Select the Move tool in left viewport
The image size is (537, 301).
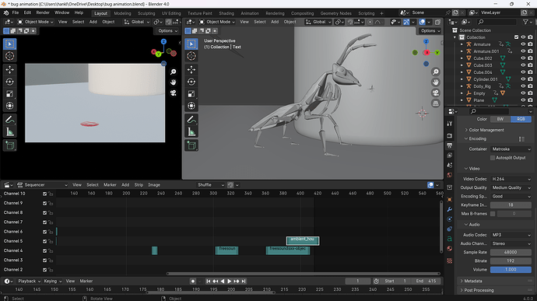9,69
